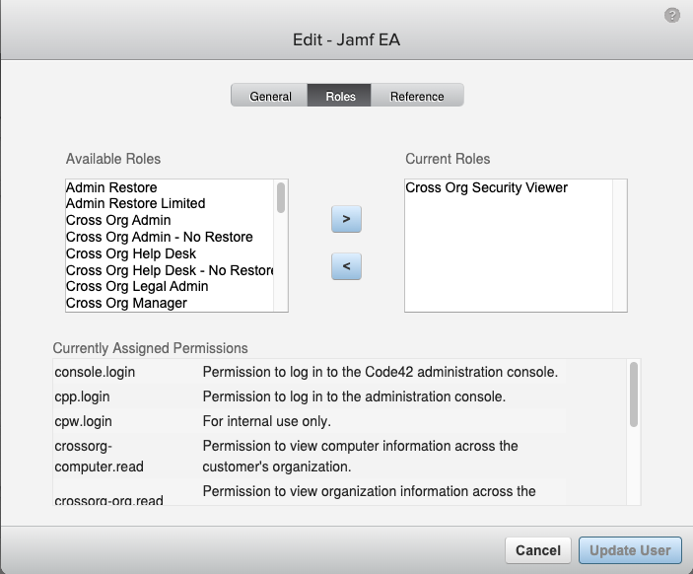Click the Cancel button

538,550
